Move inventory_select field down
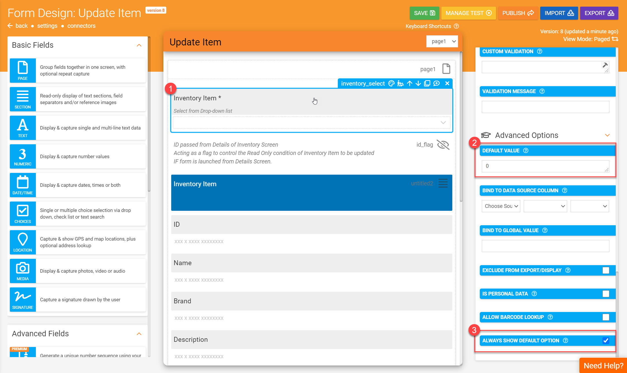This screenshot has height=373, width=627. tap(418, 84)
